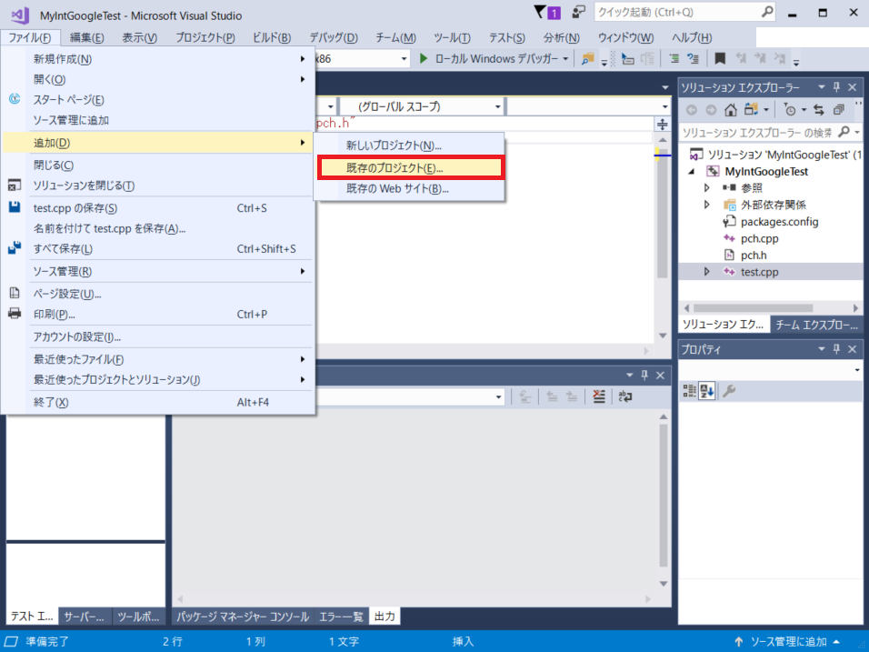Expand the 参照 tree node
Screen dimensions: 869x652
pyautogui.click(x=706, y=188)
